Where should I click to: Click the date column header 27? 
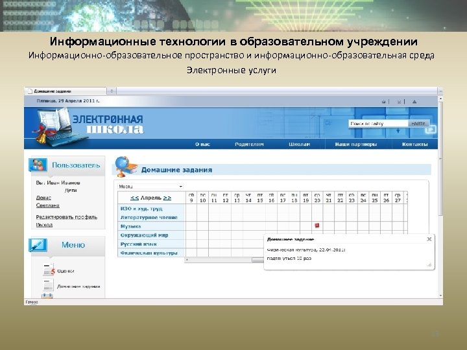tap(398, 198)
